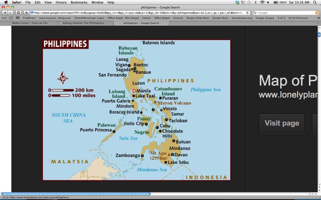Open the Genesis bookmark
The height and width of the screenshot is (200, 321).
(178, 18)
